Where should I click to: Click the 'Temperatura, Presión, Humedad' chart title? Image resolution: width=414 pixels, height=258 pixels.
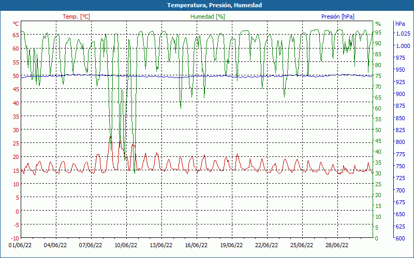pos(214,5)
